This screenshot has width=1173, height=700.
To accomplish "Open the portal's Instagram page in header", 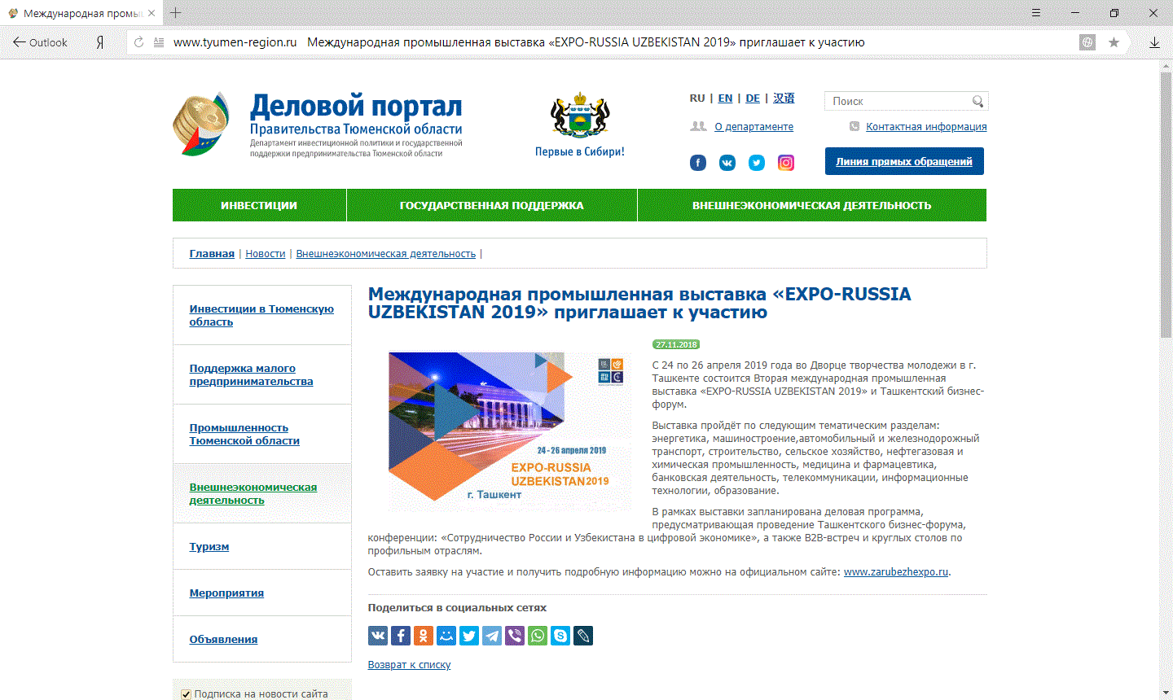I will click(786, 163).
